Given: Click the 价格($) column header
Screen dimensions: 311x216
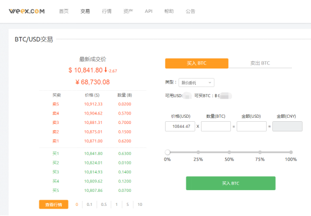Looking at the screenshot, I should click(x=92, y=95).
